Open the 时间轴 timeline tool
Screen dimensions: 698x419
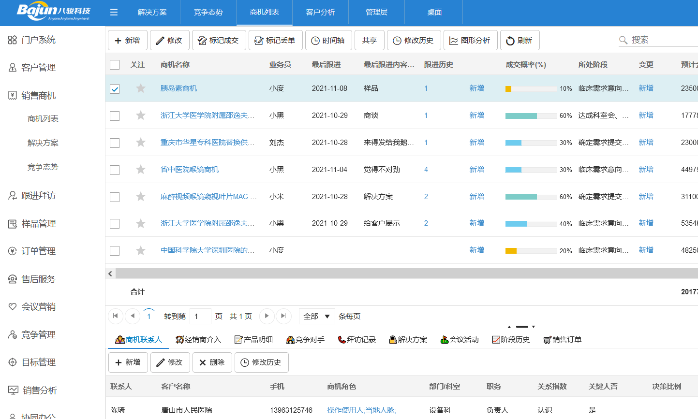328,40
